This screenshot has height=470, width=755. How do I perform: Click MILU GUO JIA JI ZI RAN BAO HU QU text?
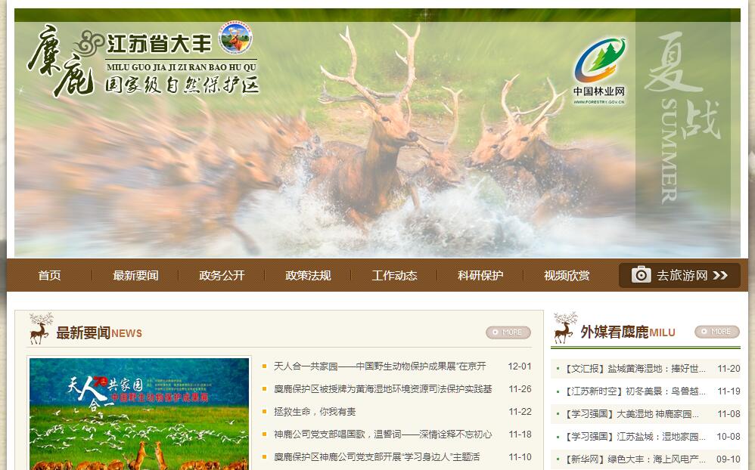pyautogui.click(x=181, y=67)
